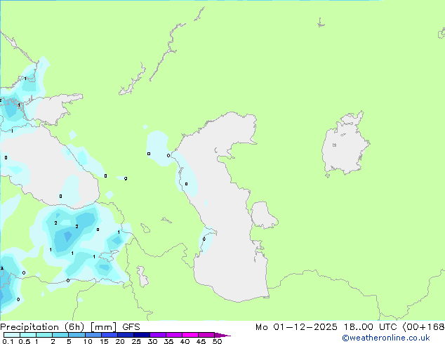Click the weatheronline.co.uk copyright link
Screen dimensions: 445x344
pyautogui.click(x=385, y=338)
